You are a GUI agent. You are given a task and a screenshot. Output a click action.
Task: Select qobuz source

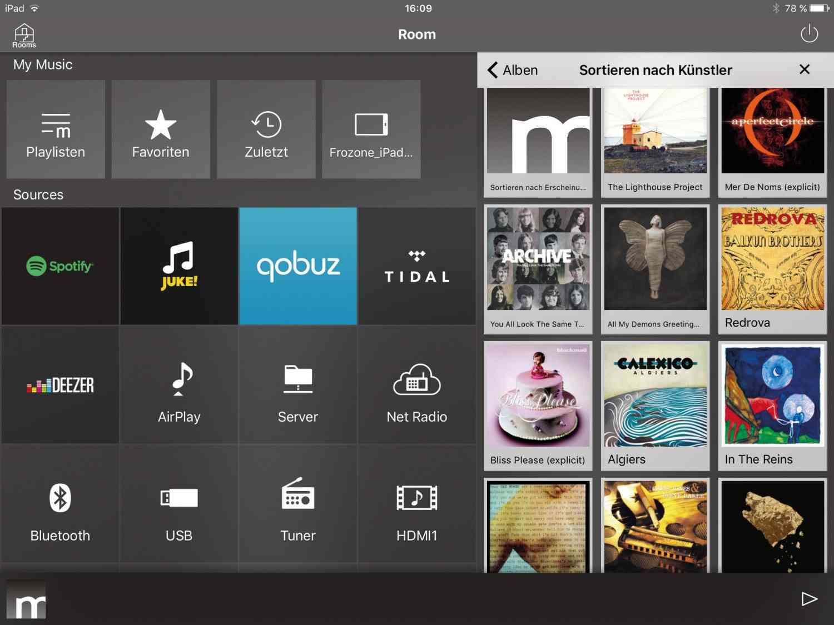click(x=298, y=266)
